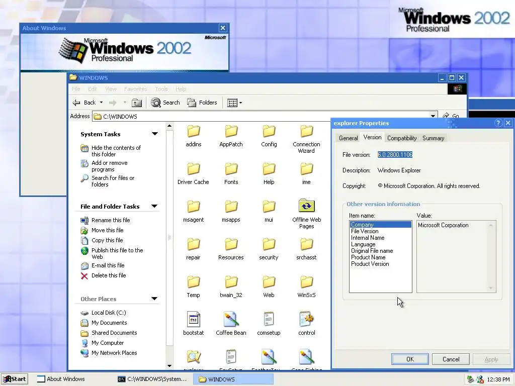Open the Back history dropdown arrow

101,103
